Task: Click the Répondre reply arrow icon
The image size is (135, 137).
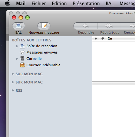Action: click(86, 26)
